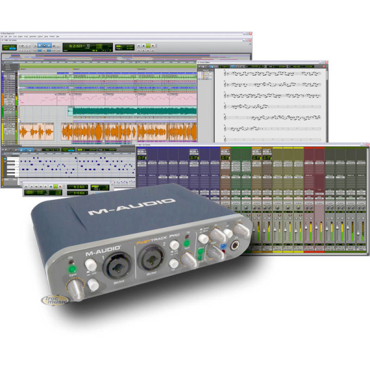Click the floating Transport main counter display

(x=77, y=187)
